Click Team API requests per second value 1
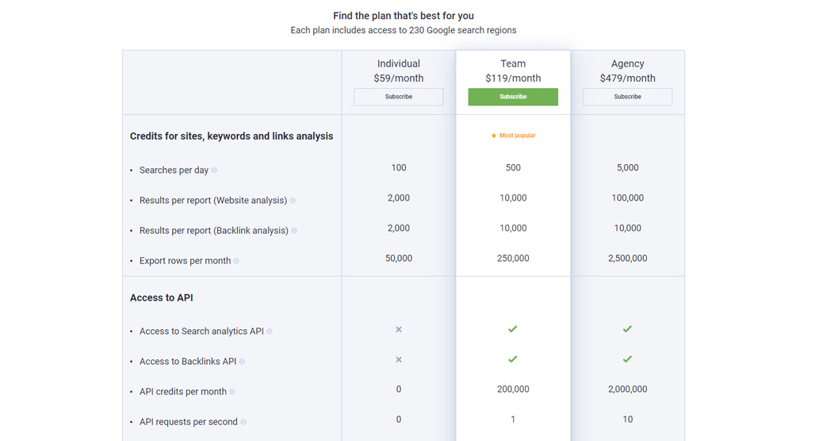 pyautogui.click(x=513, y=419)
